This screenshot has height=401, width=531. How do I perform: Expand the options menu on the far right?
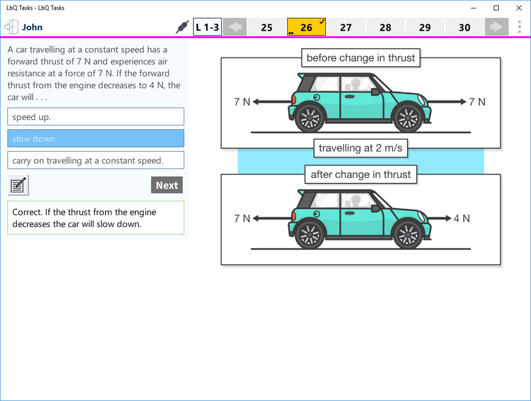click(x=520, y=27)
